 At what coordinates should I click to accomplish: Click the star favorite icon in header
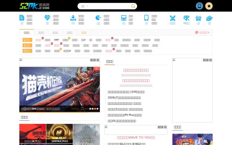209,6
